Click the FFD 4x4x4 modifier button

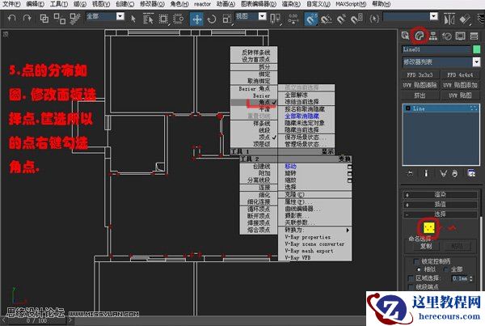tap(460, 75)
